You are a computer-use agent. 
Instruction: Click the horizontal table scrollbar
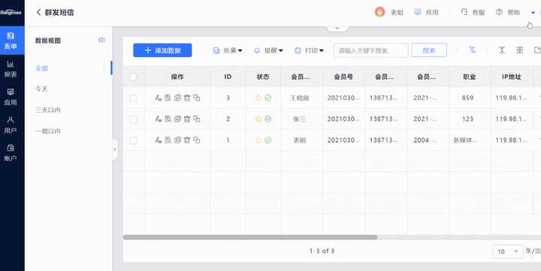click(250, 237)
